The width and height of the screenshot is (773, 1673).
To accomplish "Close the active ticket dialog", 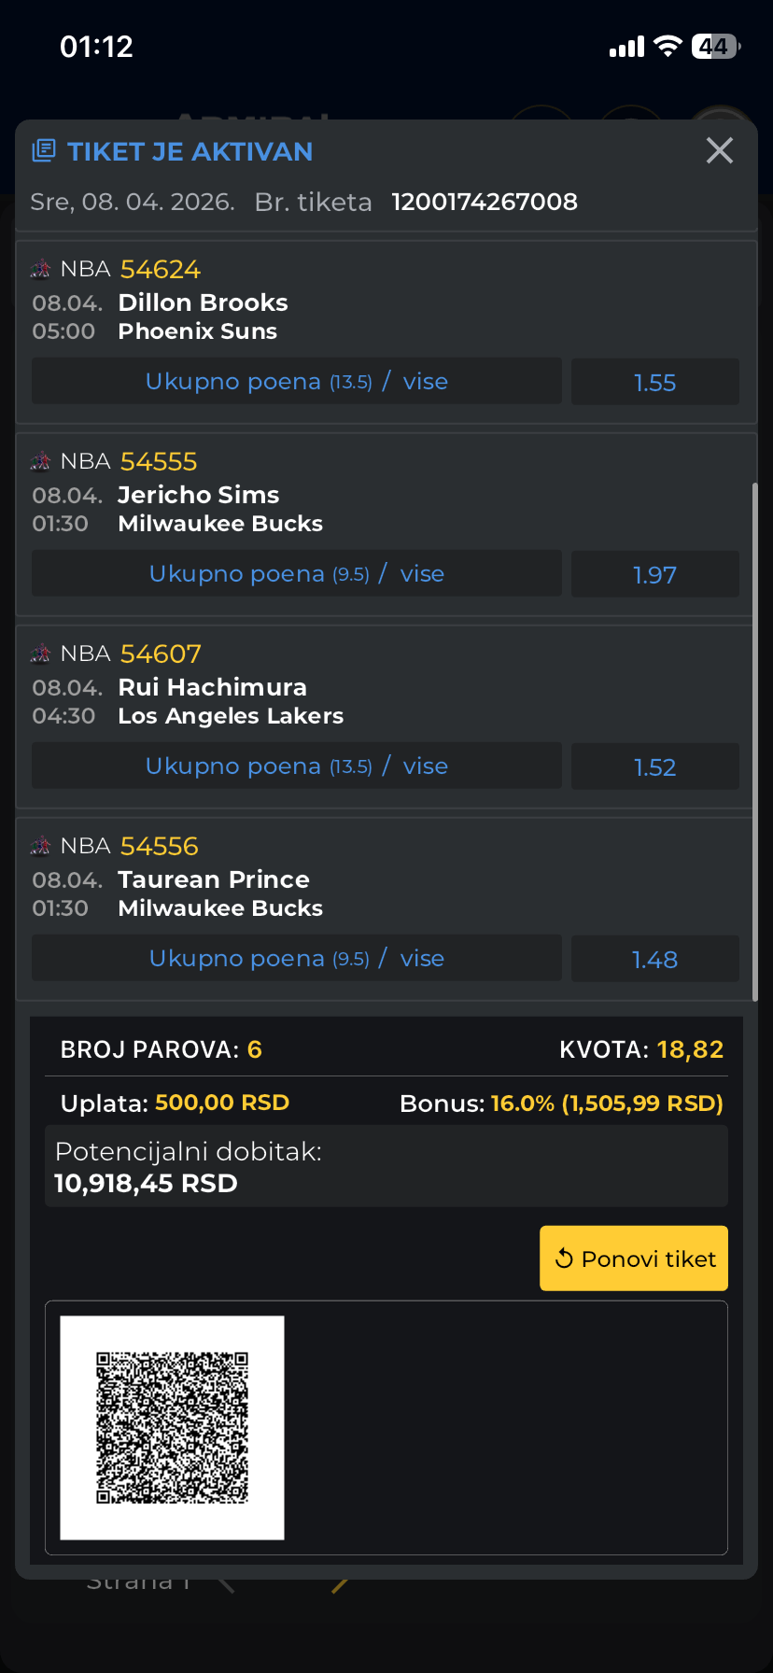I will coord(719,150).
